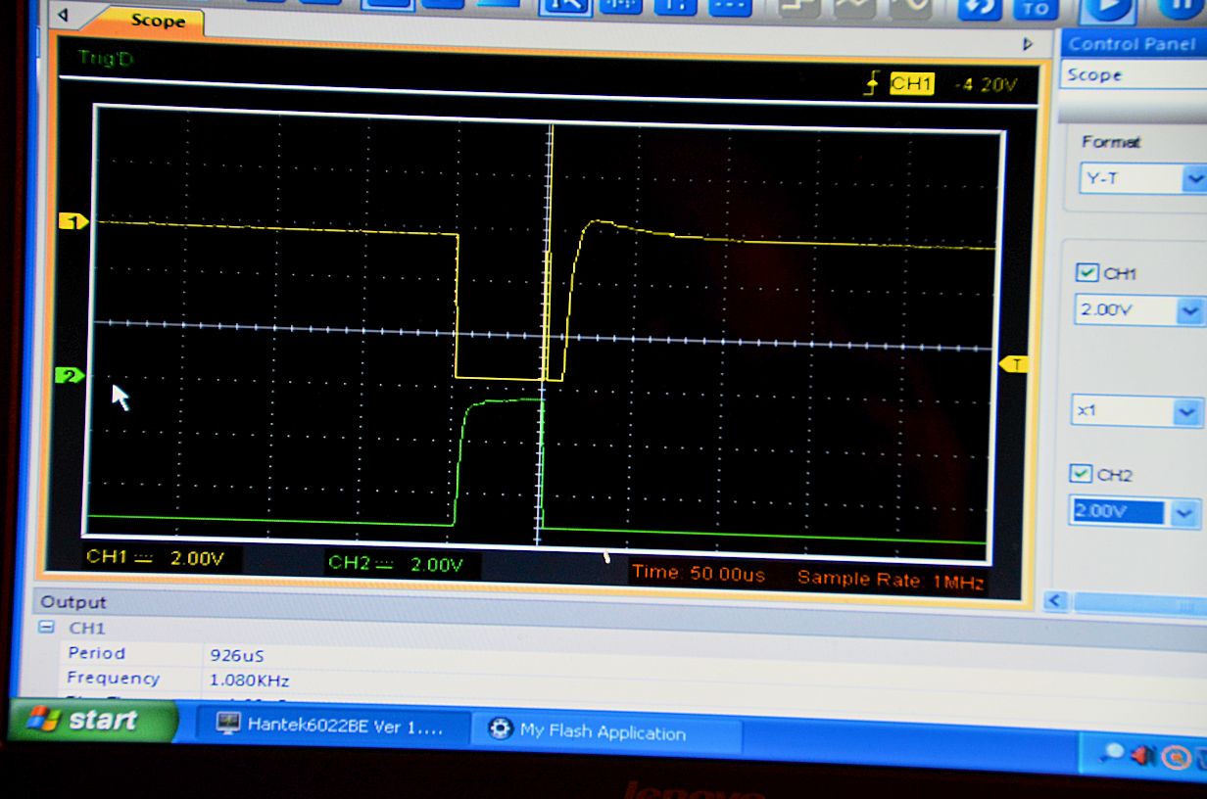The image size is (1207, 799).
Task: Open the Windows start menu
Action: click(94, 721)
